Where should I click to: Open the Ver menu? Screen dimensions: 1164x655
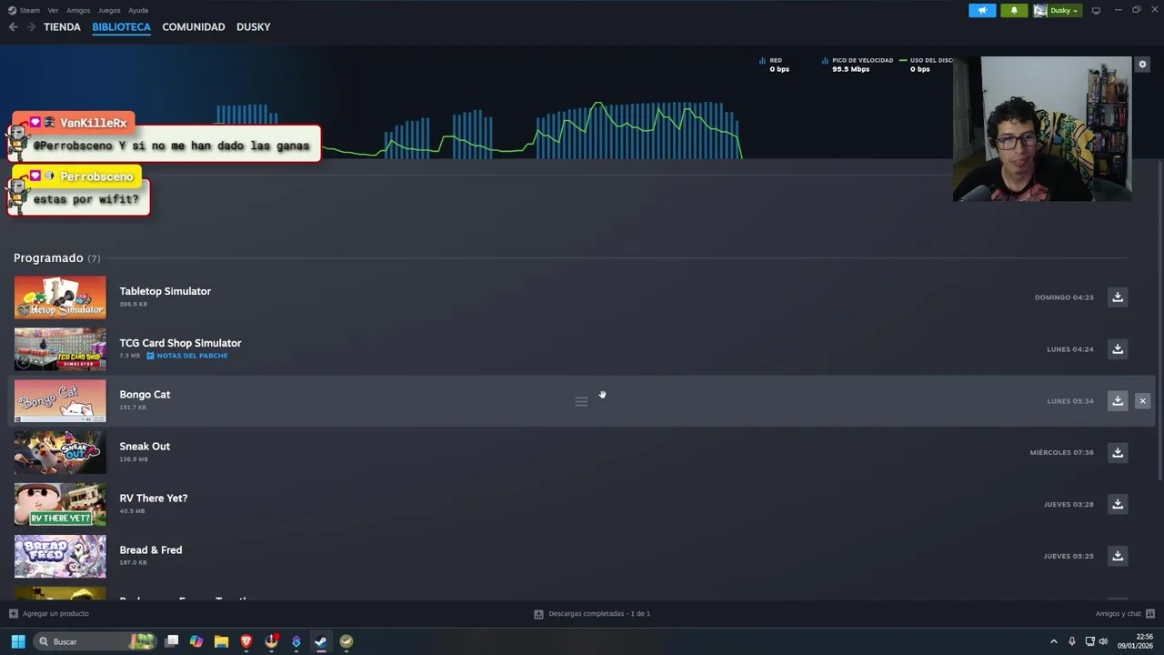[53, 11]
